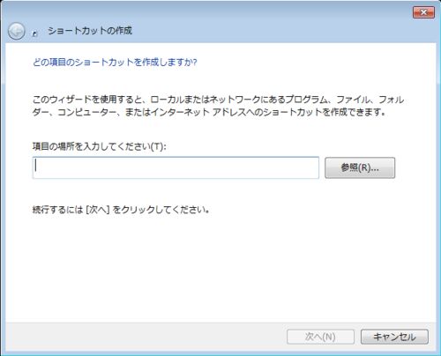Click the キャンセル button
The width and height of the screenshot is (441, 356).
(394, 337)
